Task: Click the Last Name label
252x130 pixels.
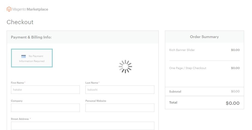Action: (x=92, y=83)
